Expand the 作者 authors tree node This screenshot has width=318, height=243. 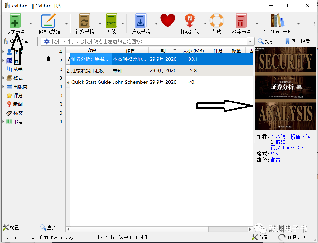(x=3, y=52)
